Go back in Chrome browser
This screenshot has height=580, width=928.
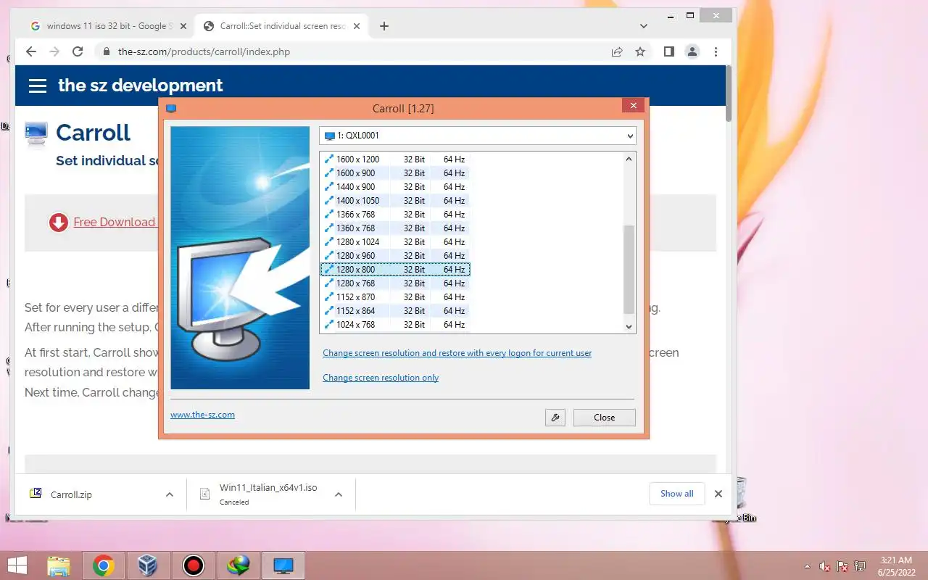[30, 51]
